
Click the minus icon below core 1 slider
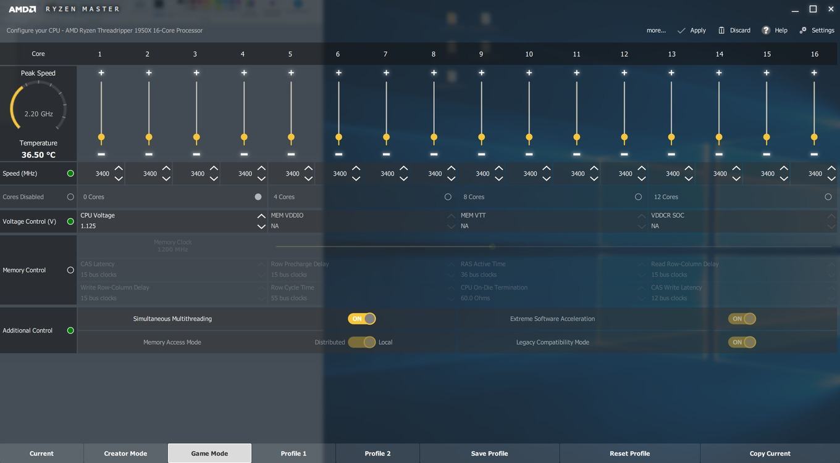(101, 154)
